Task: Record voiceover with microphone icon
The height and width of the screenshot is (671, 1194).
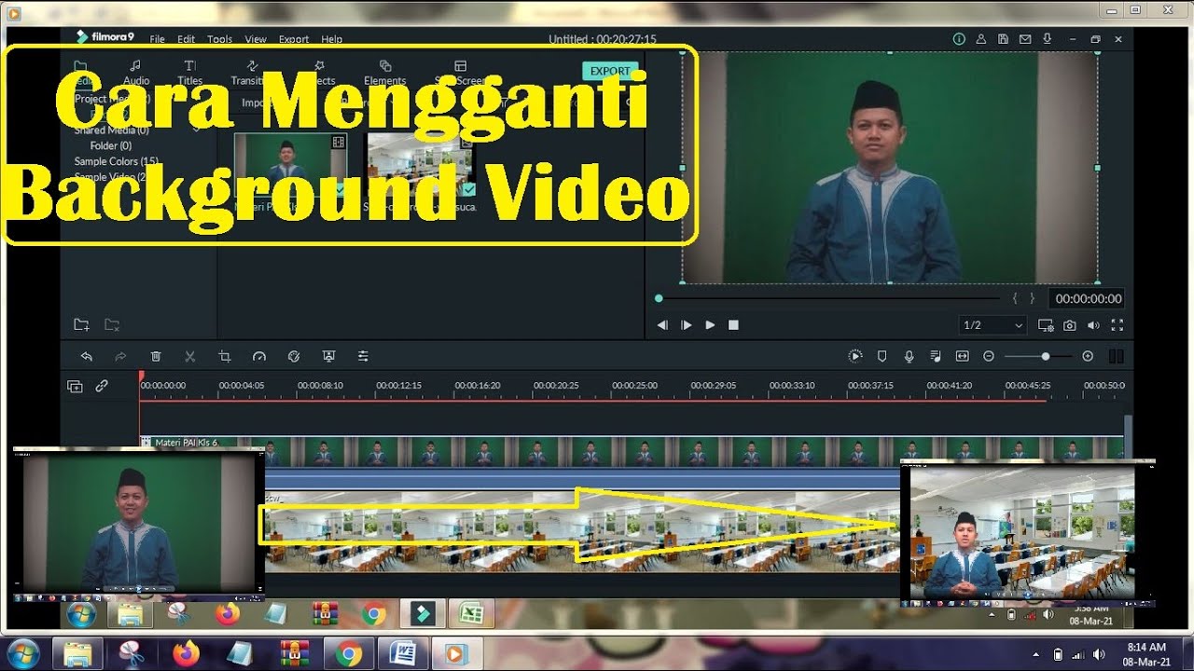Action: coord(909,356)
